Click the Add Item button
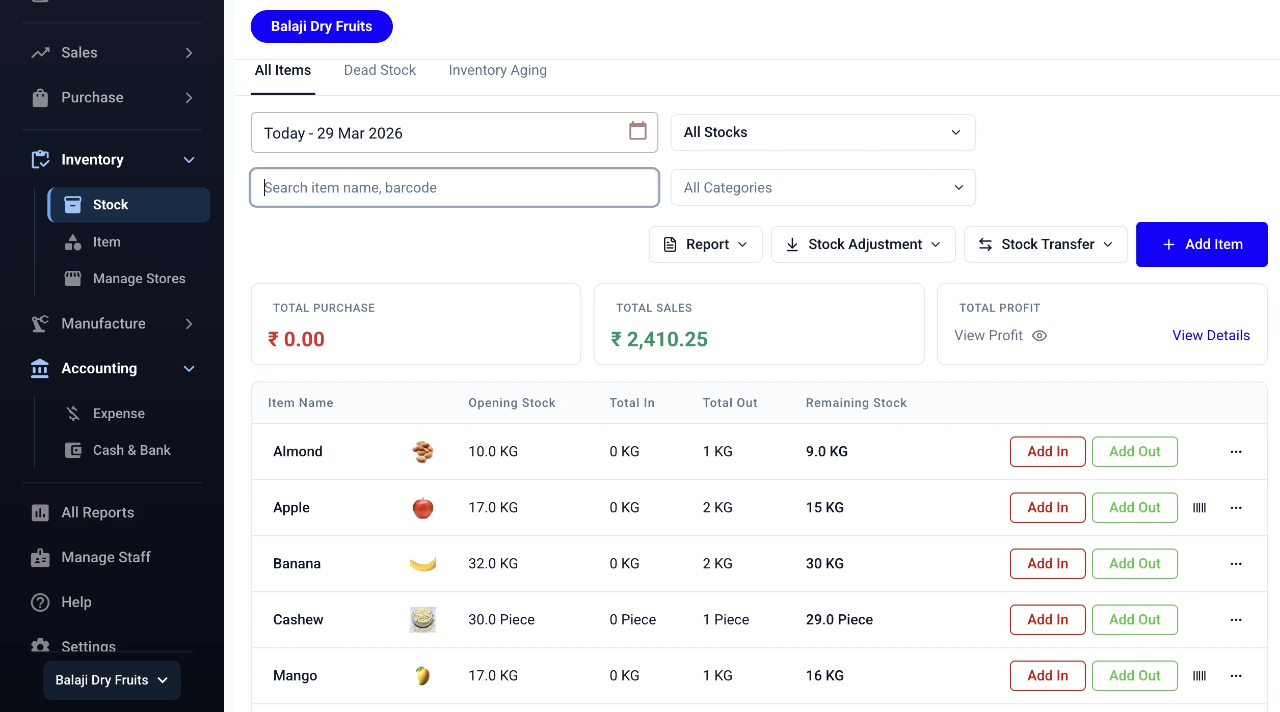 (1202, 244)
